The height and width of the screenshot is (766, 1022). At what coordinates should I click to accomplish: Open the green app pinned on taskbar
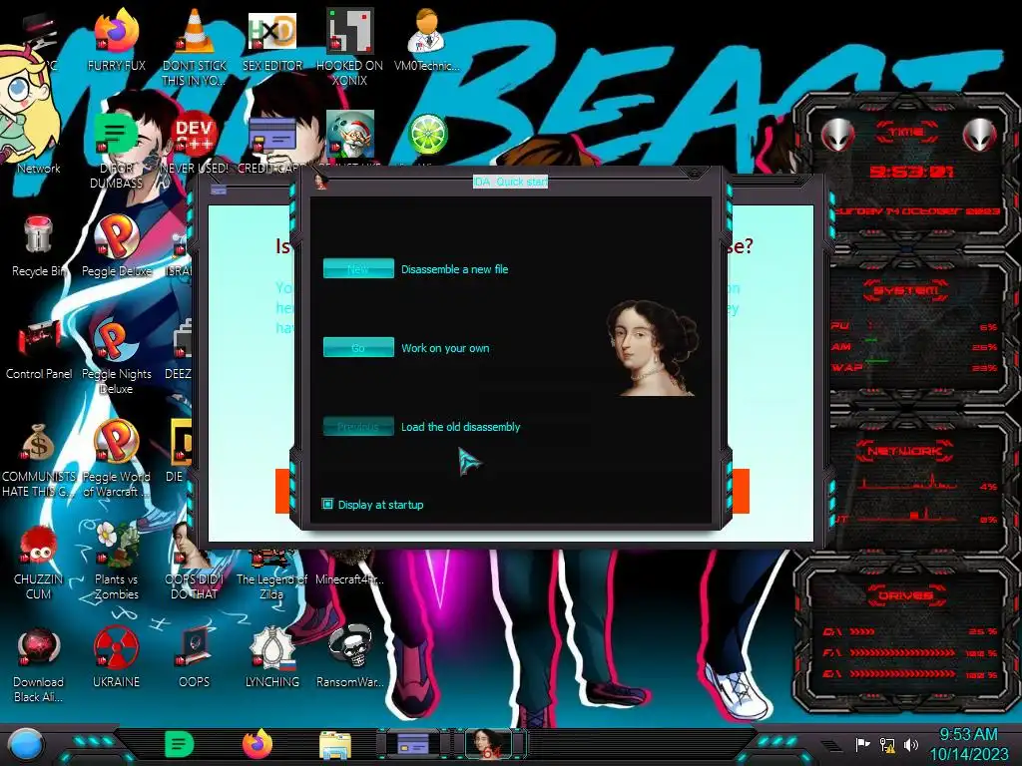(x=180, y=744)
